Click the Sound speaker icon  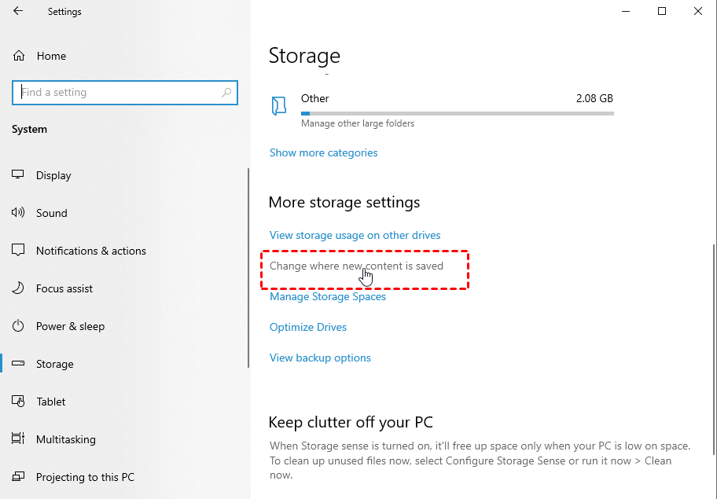tap(19, 213)
